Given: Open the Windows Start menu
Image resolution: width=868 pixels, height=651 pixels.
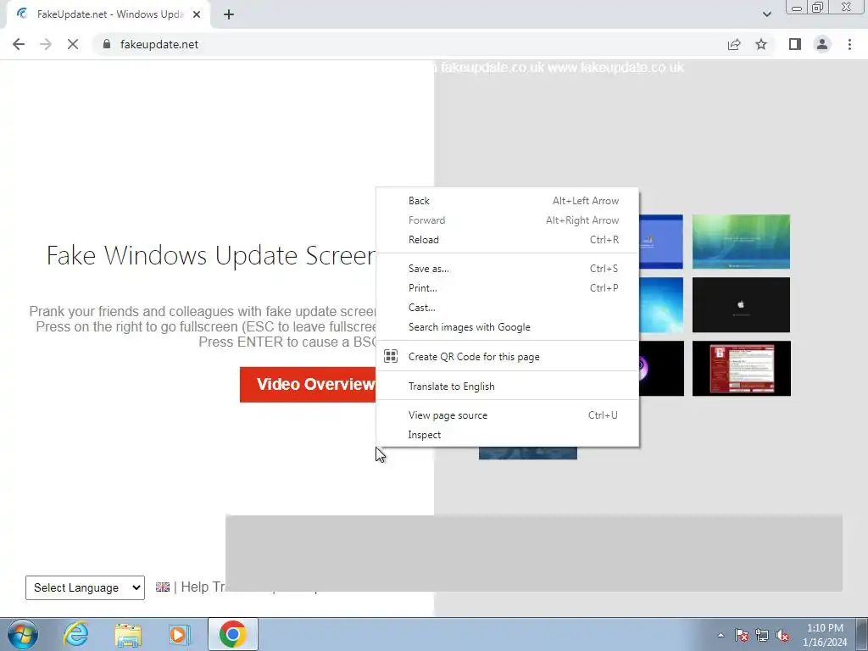Looking at the screenshot, I should [23, 634].
